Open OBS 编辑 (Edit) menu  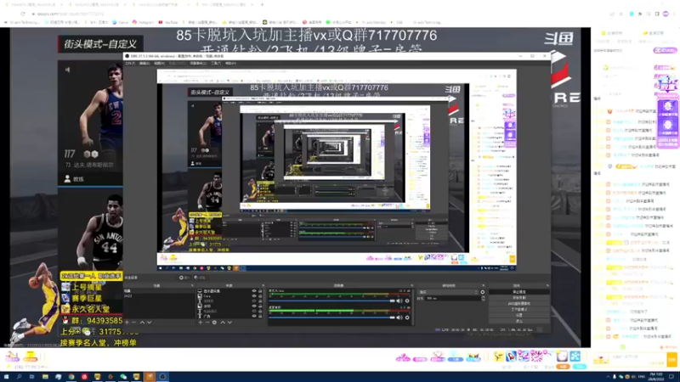144,63
